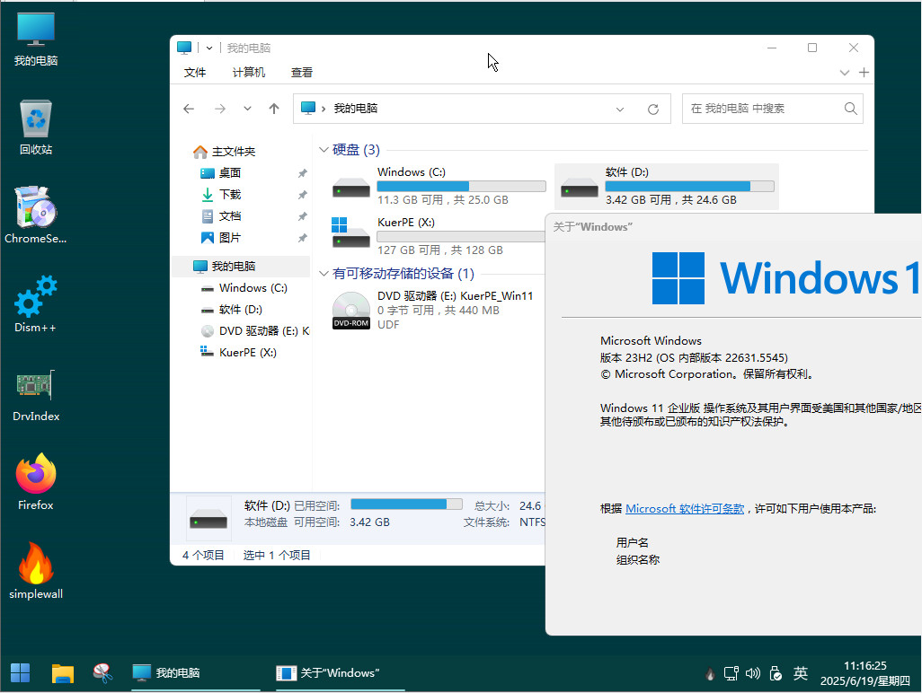
Task: Open the 回收站 recycle bin icon
Action: click(x=36, y=127)
